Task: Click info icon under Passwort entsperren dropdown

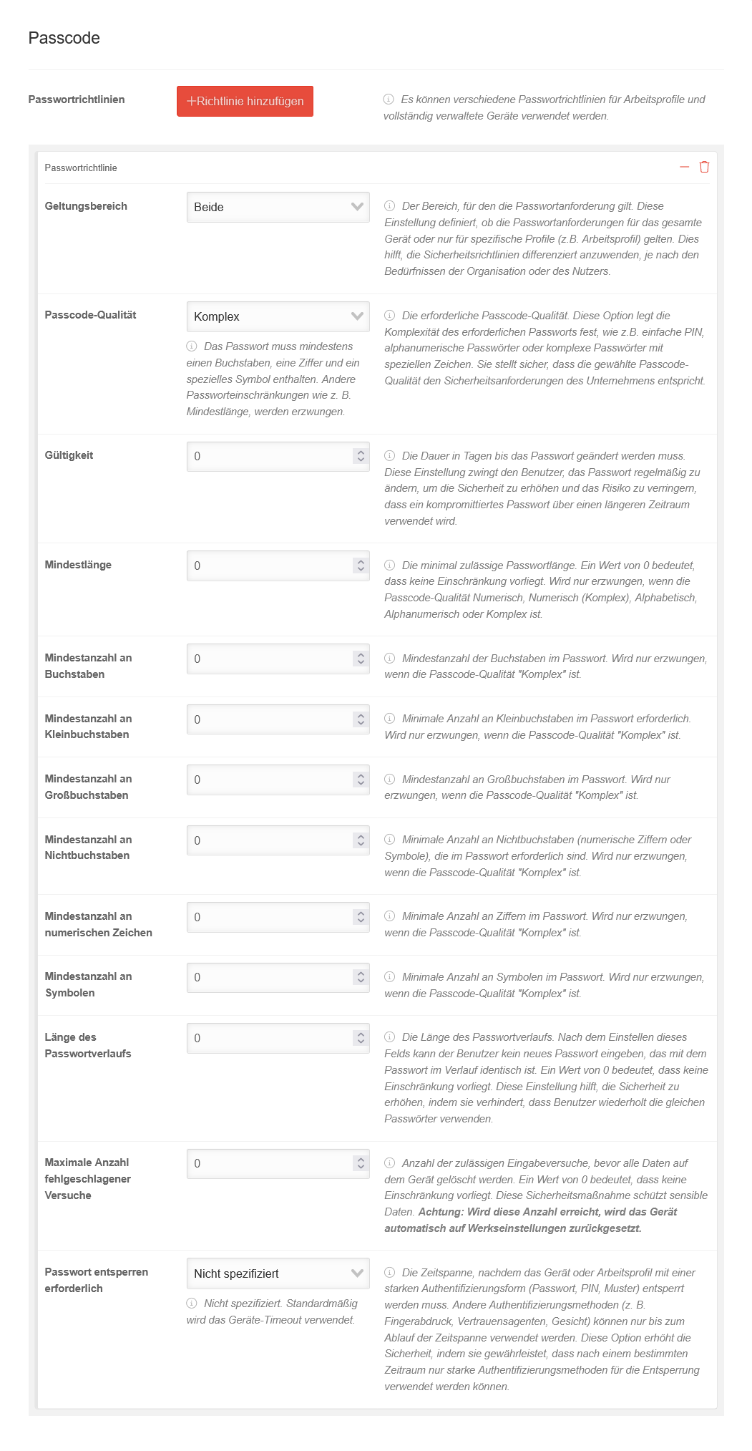Action: pyautogui.click(x=192, y=1304)
